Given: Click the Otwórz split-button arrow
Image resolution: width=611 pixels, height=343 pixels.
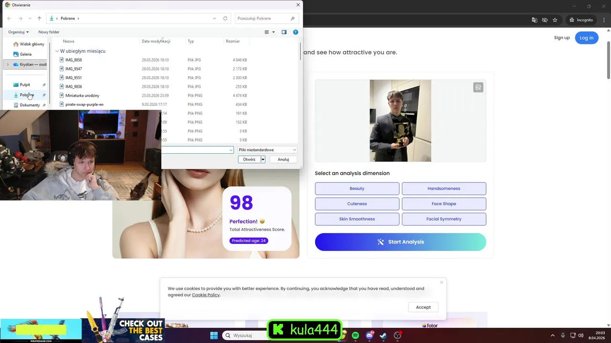Looking at the screenshot, I should pyautogui.click(x=263, y=160).
